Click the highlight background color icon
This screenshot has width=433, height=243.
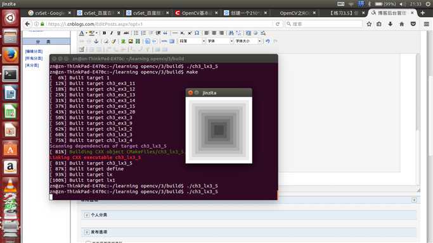pyautogui.click(x=91, y=33)
